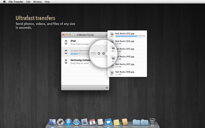Open the Help menu
This screenshot has height=128, width=205.
click(47, 2)
